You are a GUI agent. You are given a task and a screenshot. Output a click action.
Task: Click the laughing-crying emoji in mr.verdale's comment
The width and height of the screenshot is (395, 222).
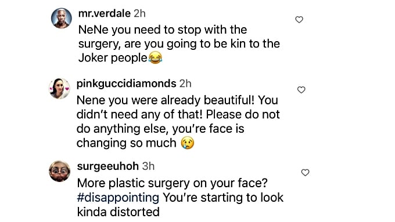coord(155,57)
